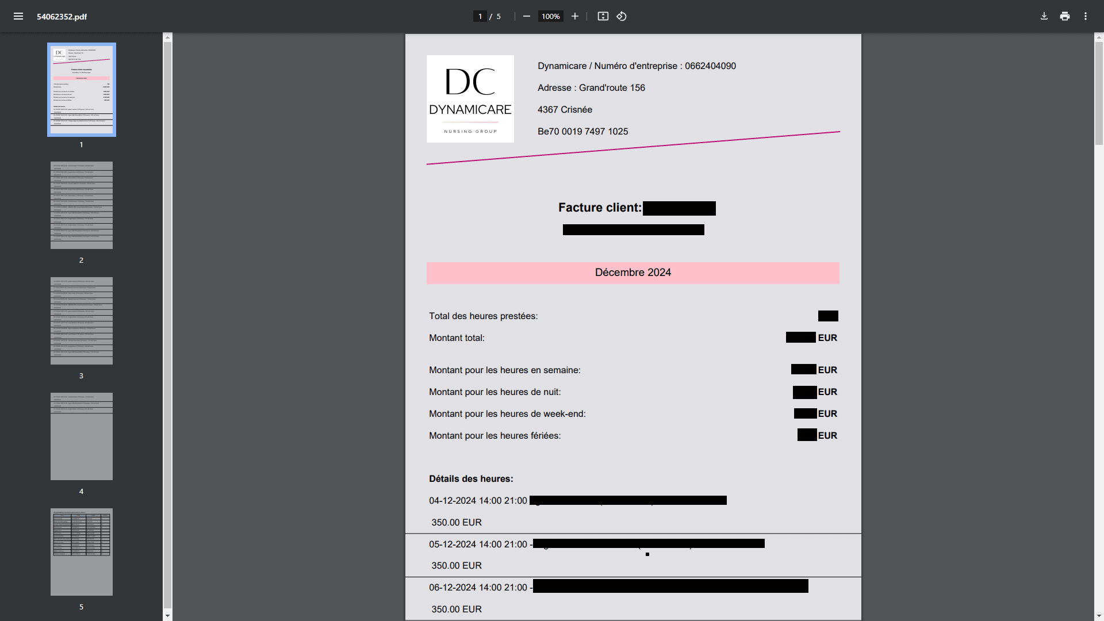
Task: Open page 2 thumbnail
Action: coord(82,205)
